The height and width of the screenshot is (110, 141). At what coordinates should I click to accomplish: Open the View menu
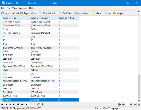(x=15, y=8)
